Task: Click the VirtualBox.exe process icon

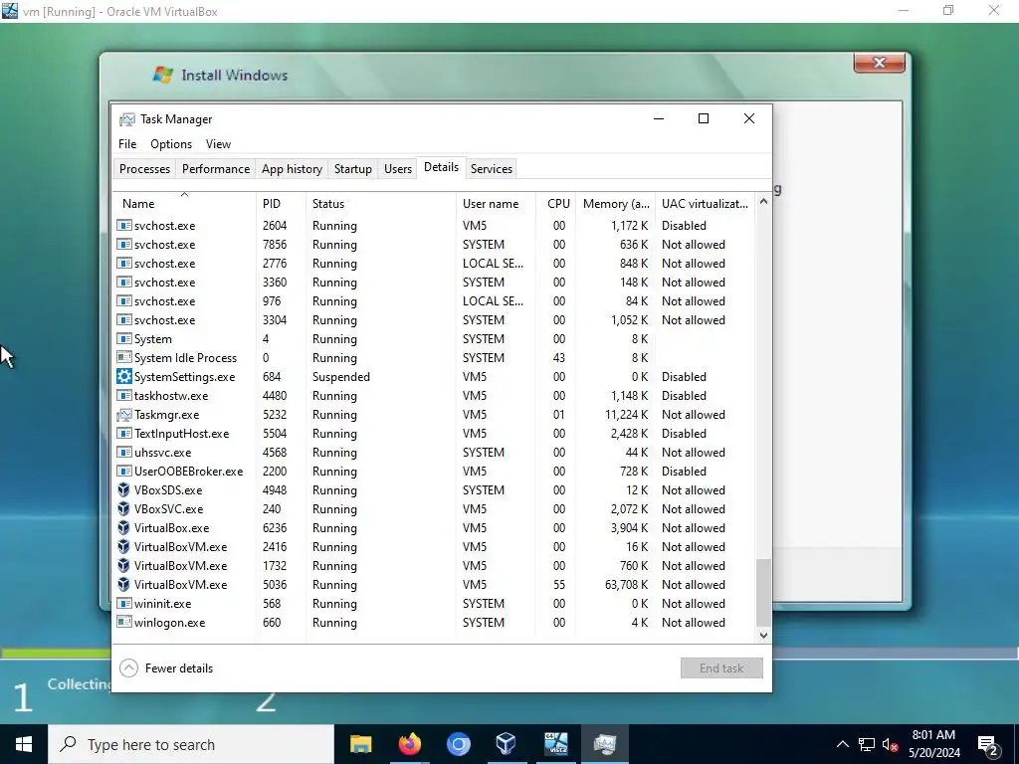Action: point(123,527)
